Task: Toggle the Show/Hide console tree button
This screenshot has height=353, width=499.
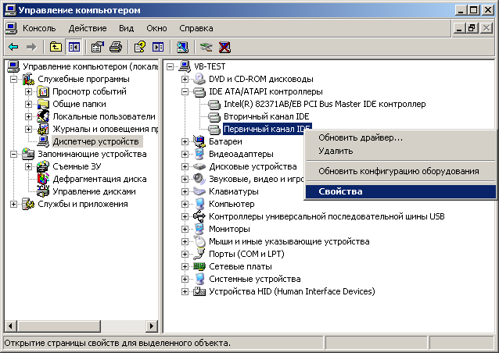Action: coord(74,47)
